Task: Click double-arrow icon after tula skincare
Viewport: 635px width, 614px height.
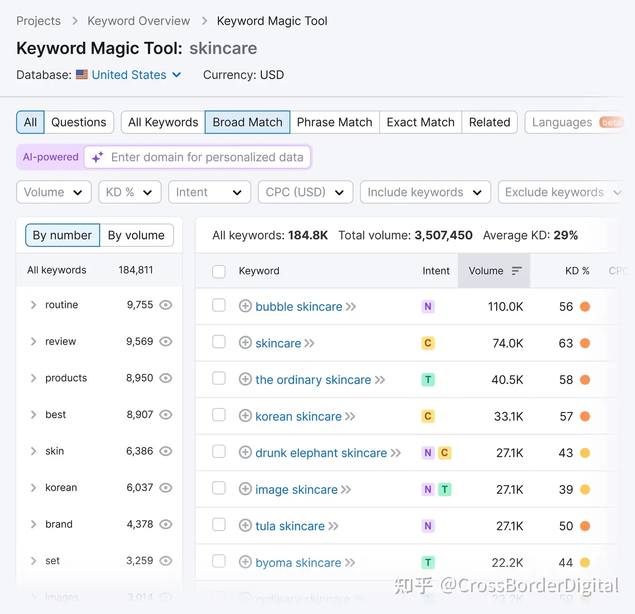Action: tap(333, 526)
